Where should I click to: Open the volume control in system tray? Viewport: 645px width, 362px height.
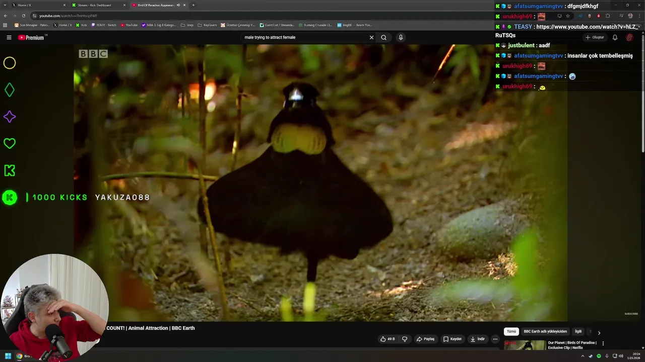(x=621, y=356)
